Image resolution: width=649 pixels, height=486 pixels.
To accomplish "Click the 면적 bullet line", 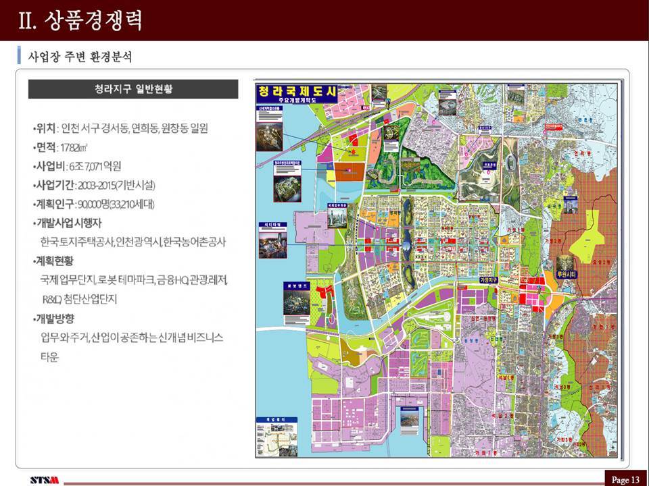I will [60, 148].
